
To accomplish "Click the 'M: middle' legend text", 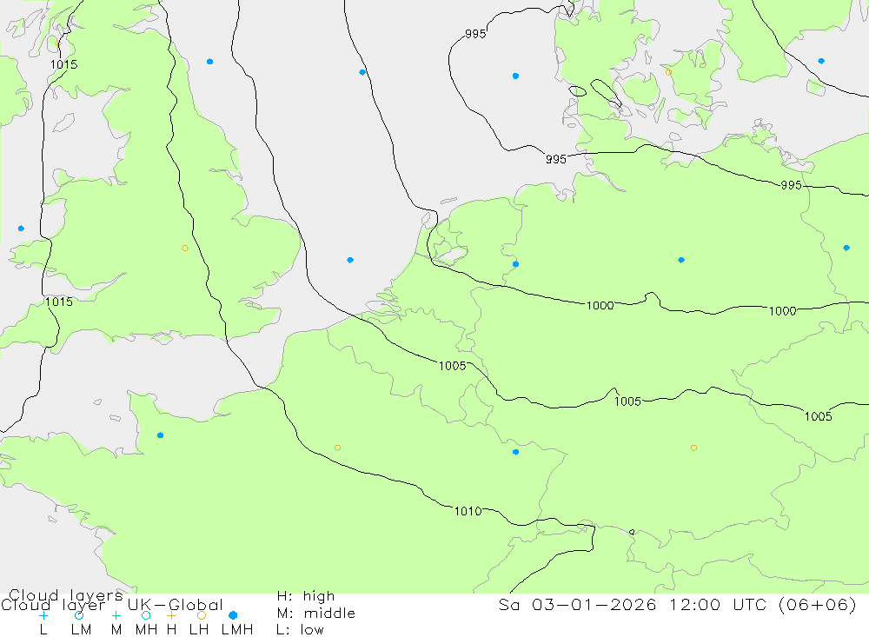I will (316, 614).
